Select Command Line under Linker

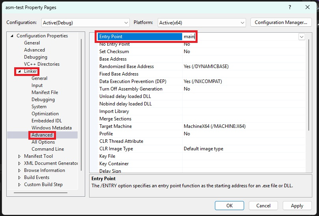(48, 149)
